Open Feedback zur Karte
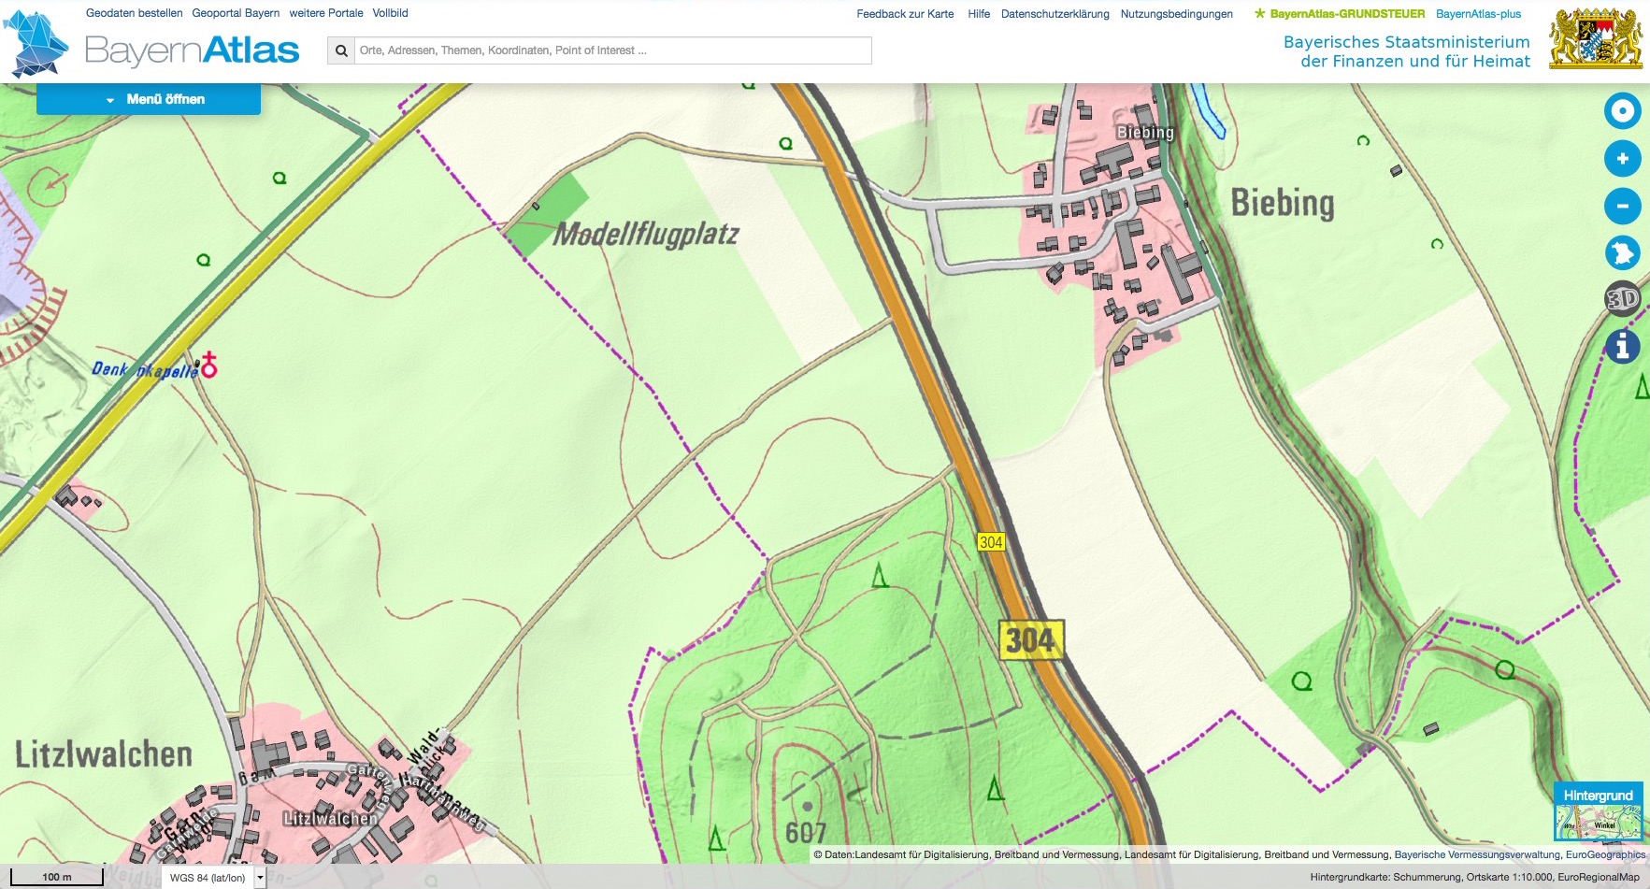Image resolution: width=1650 pixels, height=889 pixels. pos(905,14)
